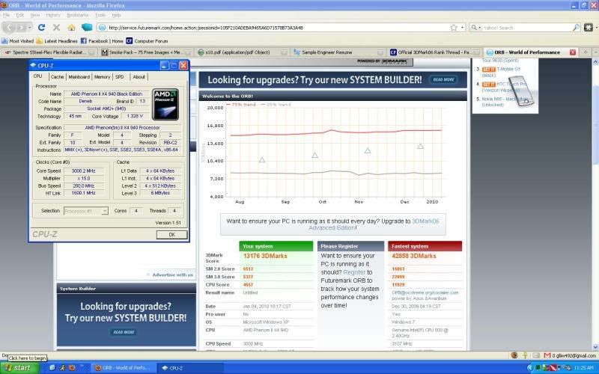The height and width of the screenshot is (374, 599).
Task: Switch to the Official 3DMark06 Rank Thread tab
Action: (434, 52)
